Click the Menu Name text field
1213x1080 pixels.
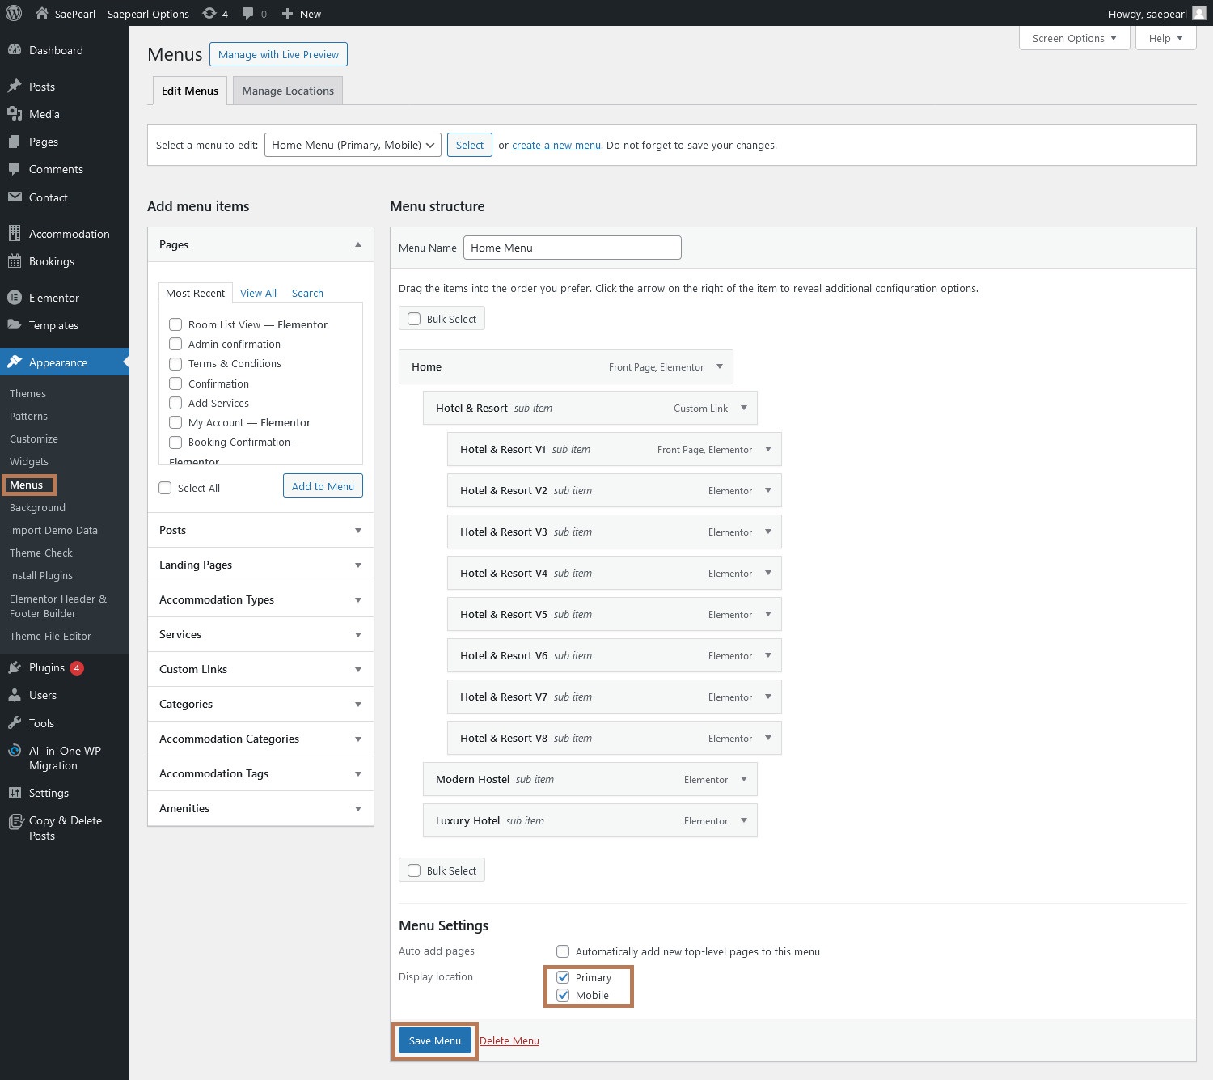pyautogui.click(x=572, y=248)
